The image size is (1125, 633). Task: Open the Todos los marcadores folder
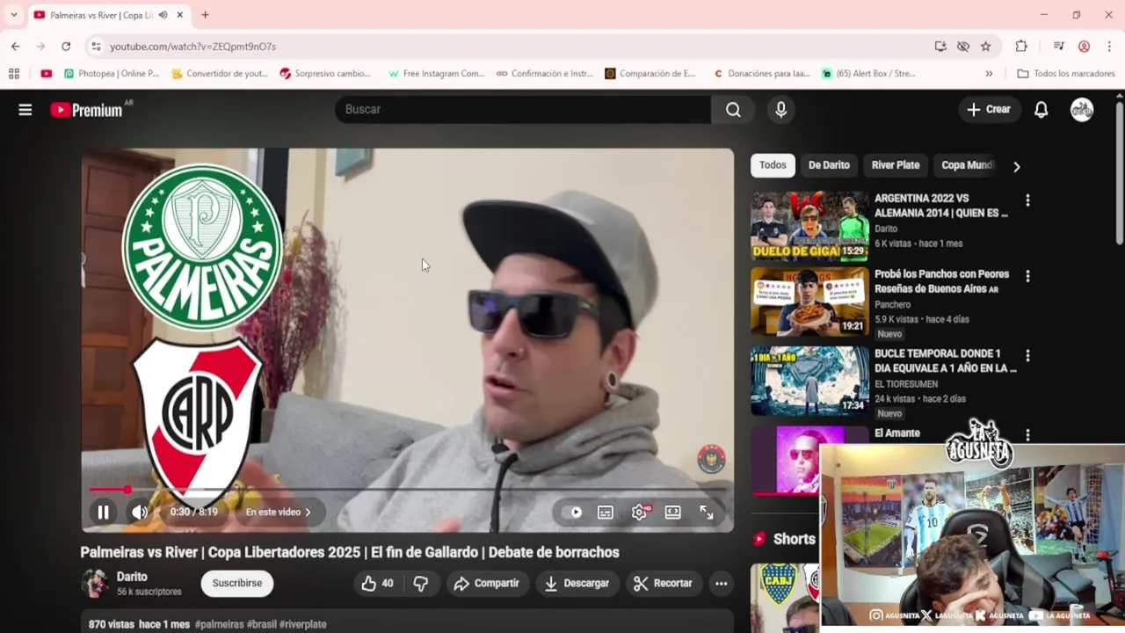click(x=1066, y=74)
